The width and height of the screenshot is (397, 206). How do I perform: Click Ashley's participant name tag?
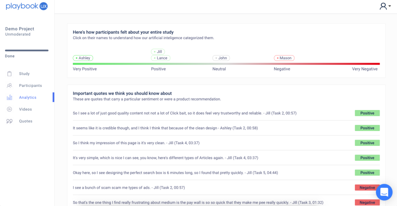[83, 58]
